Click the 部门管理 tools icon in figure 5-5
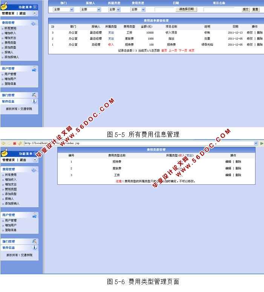Screen dimensions: 264x292 pos(34,95)
